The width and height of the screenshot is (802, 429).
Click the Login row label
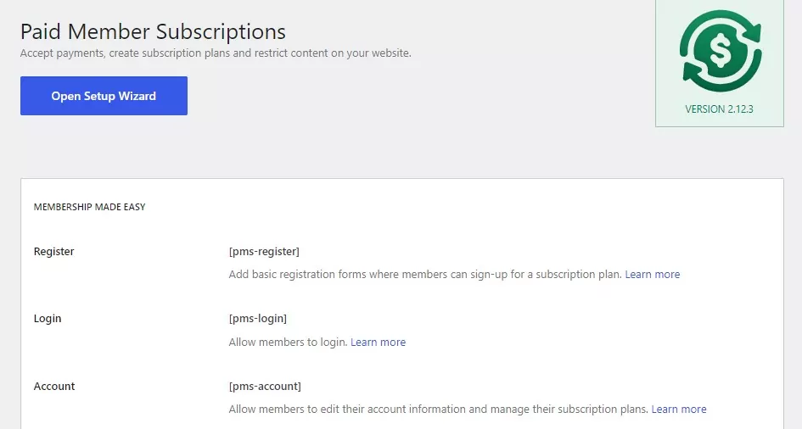(x=48, y=319)
